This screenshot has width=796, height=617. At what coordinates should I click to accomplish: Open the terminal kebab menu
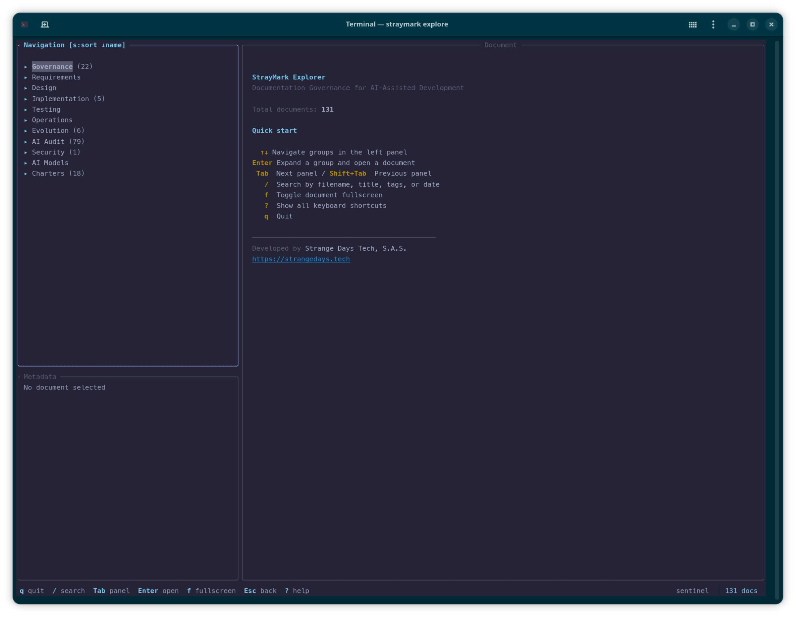[713, 24]
